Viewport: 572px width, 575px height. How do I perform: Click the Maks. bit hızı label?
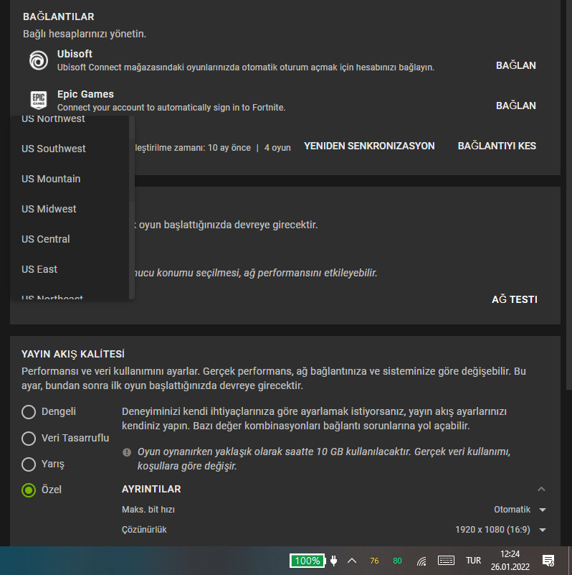coord(148,510)
